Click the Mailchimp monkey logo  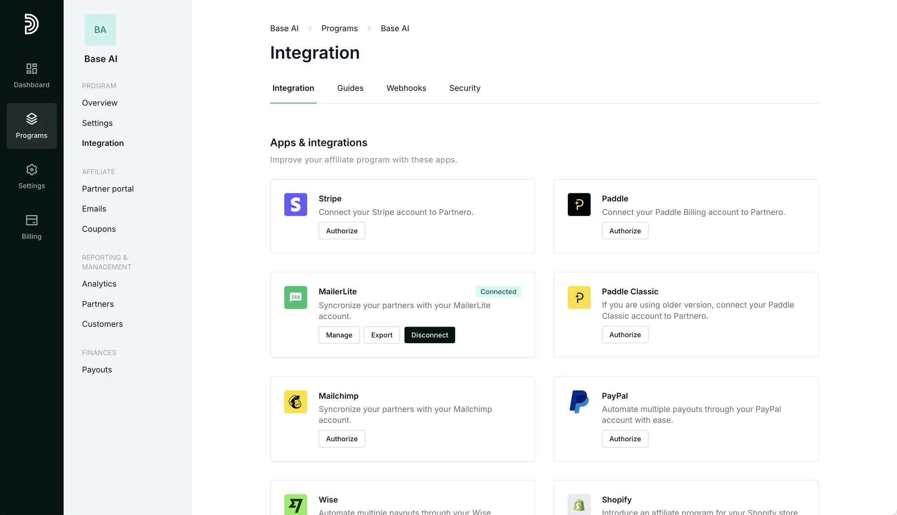click(296, 402)
